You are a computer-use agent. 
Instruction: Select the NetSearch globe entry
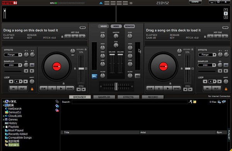(13, 109)
